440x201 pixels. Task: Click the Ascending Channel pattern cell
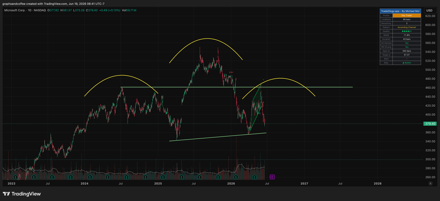click(x=407, y=27)
